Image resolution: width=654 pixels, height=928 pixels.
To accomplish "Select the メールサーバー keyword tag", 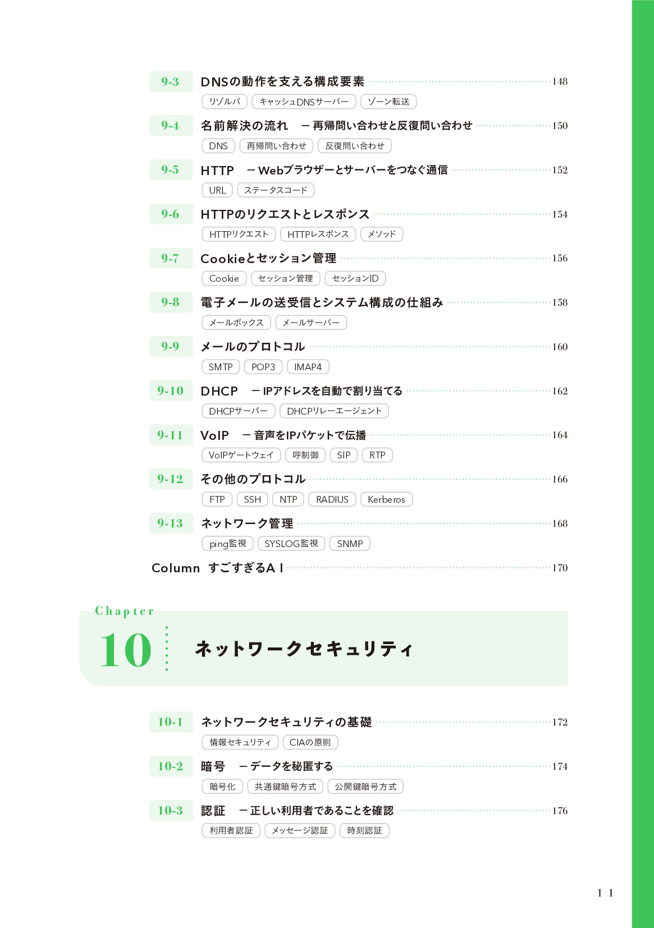I will [310, 323].
